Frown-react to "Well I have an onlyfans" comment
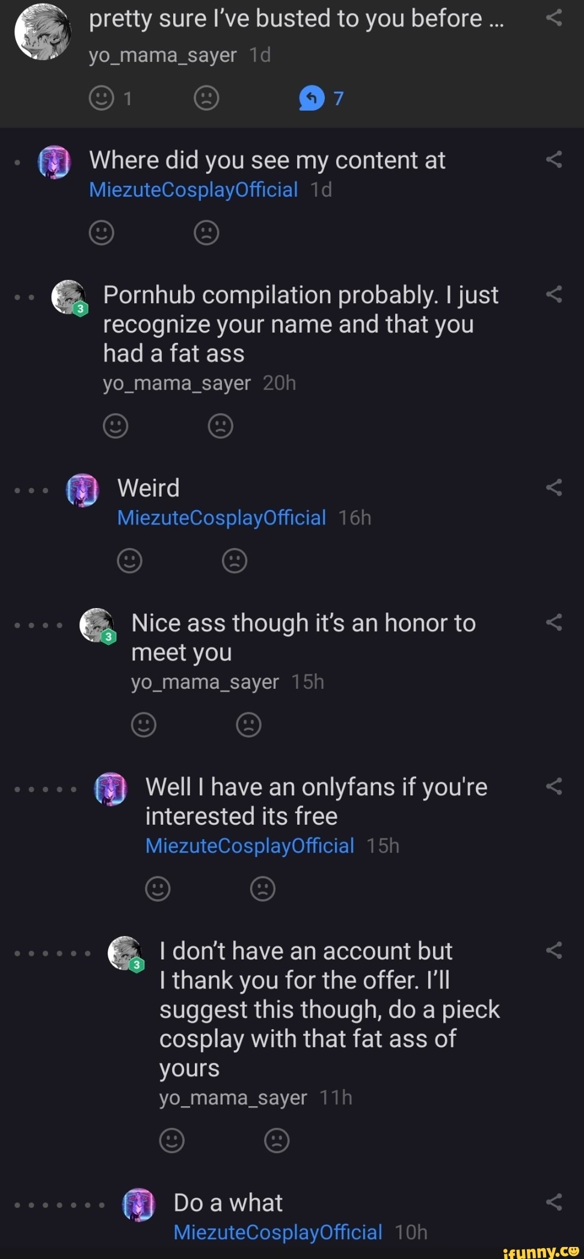Viewport: 584px width, 1259px height. coord(262,888)
